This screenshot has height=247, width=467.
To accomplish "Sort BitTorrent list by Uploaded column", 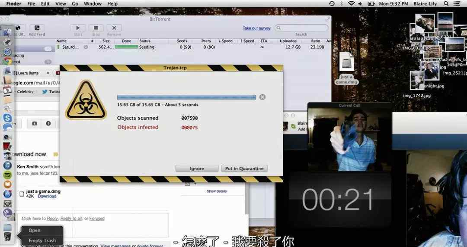I will tap(288, 41).
